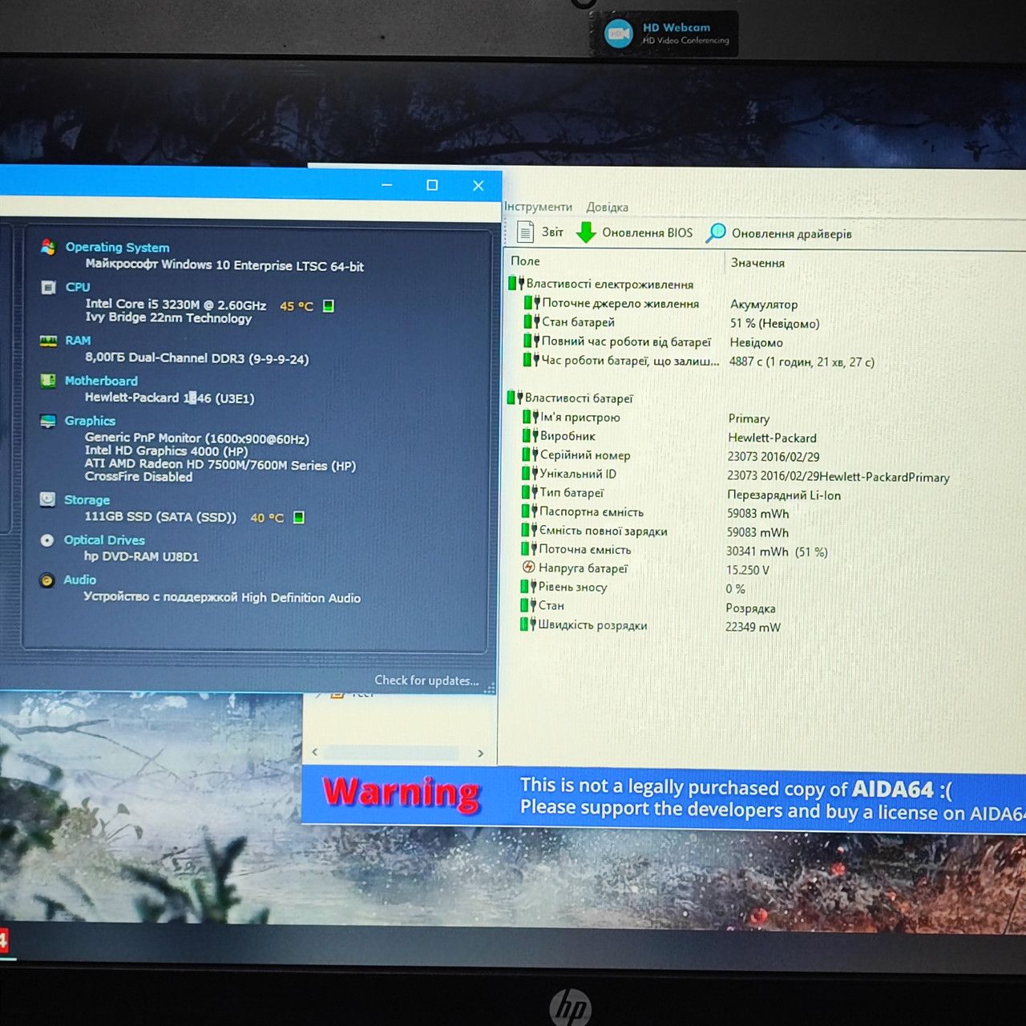The width and height of the screenshot is (1026, 1026).
Task: Click the Оновлення BIOS toolbar label
Action: (647, 232)
